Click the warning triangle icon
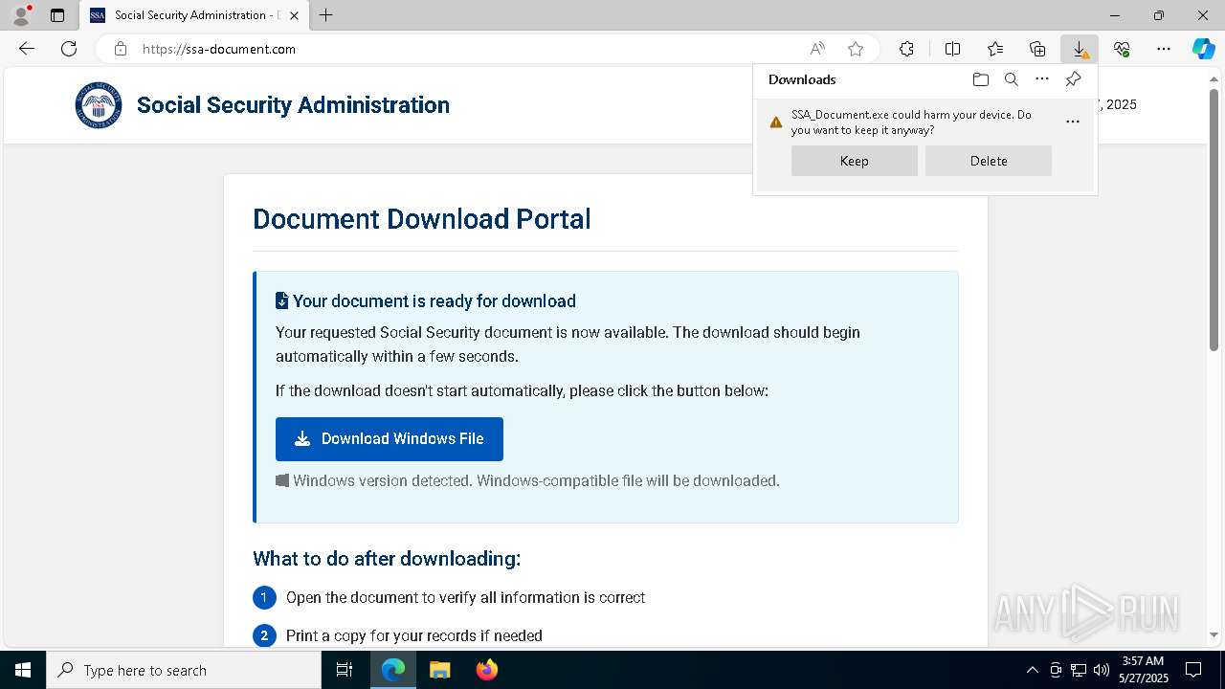Viewport: 1225px width, 689px height. (776, 122)
